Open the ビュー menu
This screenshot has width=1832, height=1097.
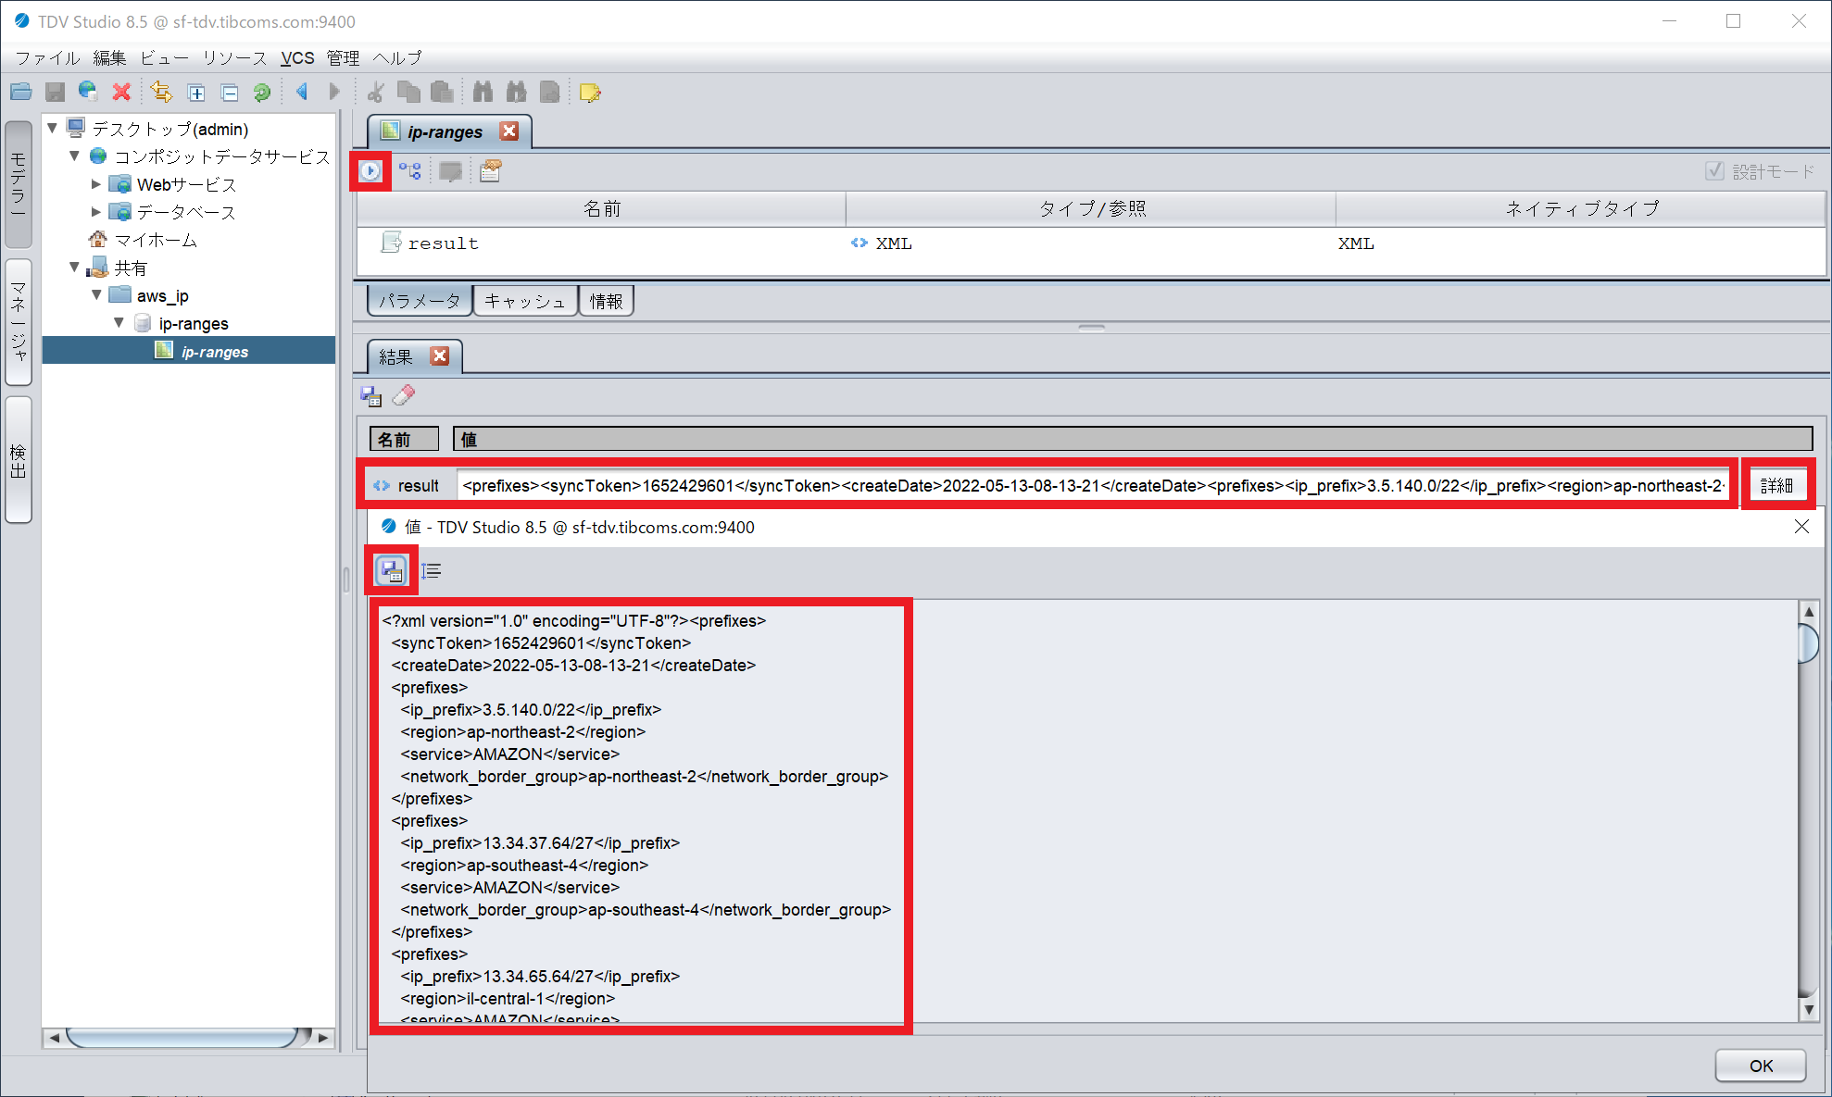pos(165,57)
